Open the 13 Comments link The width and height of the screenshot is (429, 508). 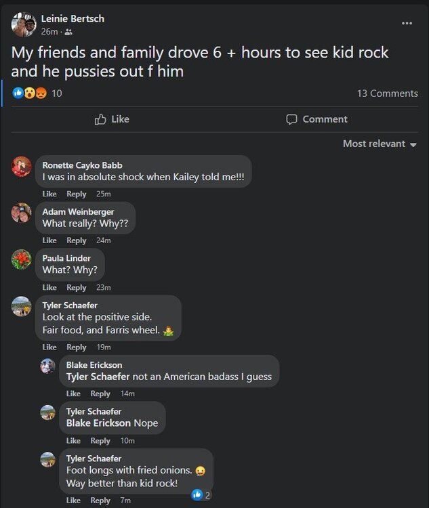pyautogui.click(x=387, y=93)
